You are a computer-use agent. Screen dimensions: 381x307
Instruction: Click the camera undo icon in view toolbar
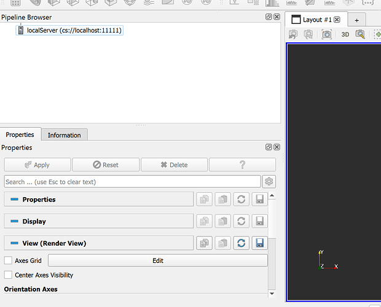[x=293, y=34]
